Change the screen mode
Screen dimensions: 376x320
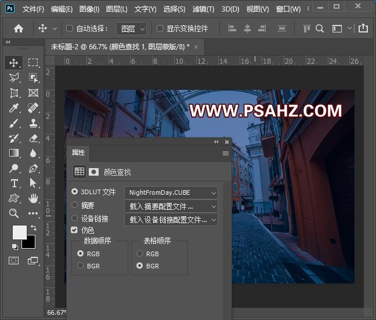point(33,261)
